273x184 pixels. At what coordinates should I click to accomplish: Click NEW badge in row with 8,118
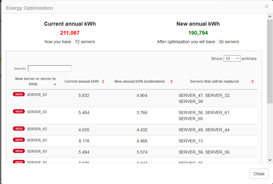pyautogui.click(x=19, y=140)
